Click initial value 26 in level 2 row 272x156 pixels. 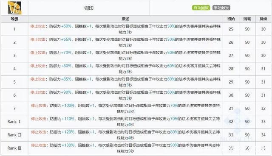point(231,42)
